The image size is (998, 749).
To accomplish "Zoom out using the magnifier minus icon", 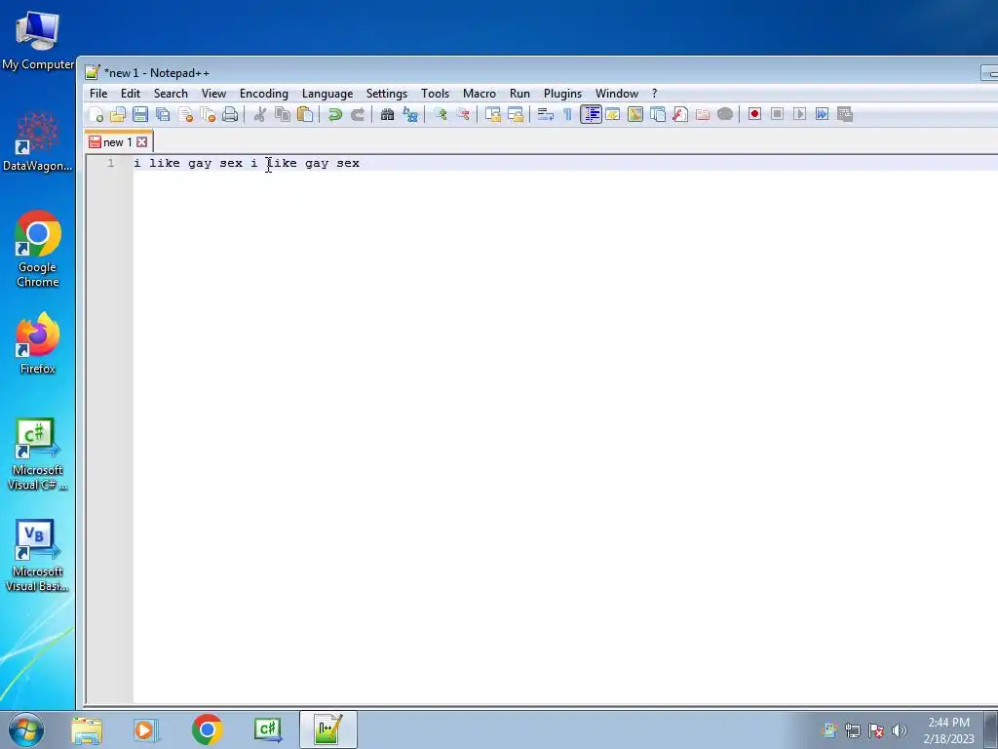I will (463, 115).
